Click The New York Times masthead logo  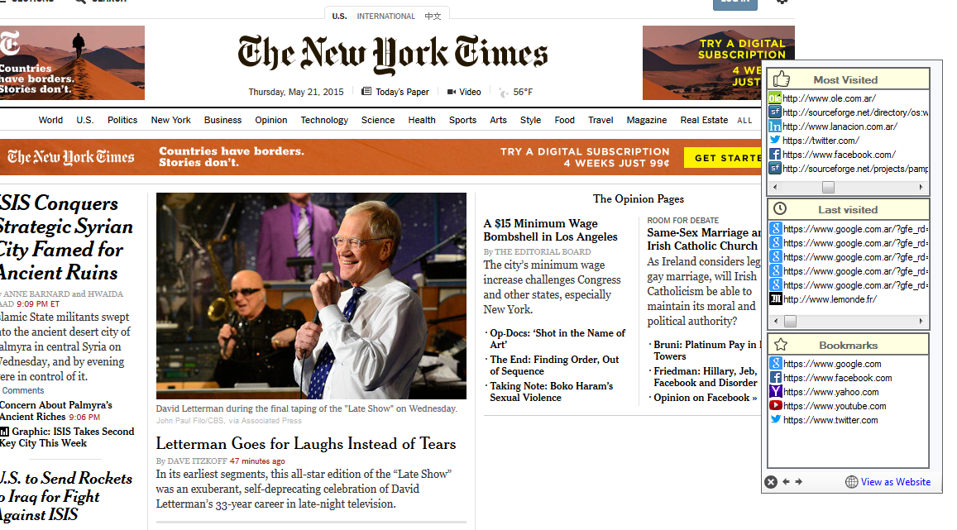(393, 53)
